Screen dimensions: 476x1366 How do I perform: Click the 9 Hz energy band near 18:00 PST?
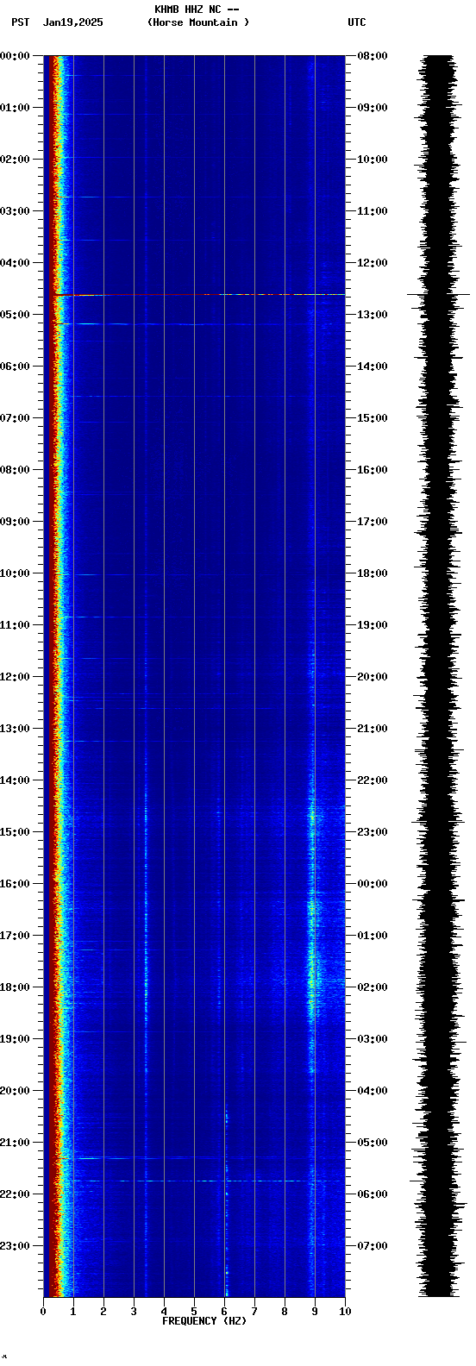point(313,983)
